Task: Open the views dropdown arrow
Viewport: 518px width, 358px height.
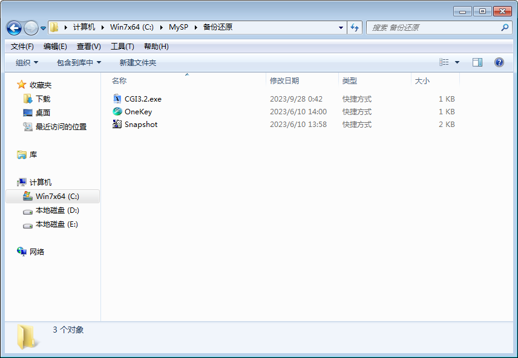Action: click(x=457, y=62)
